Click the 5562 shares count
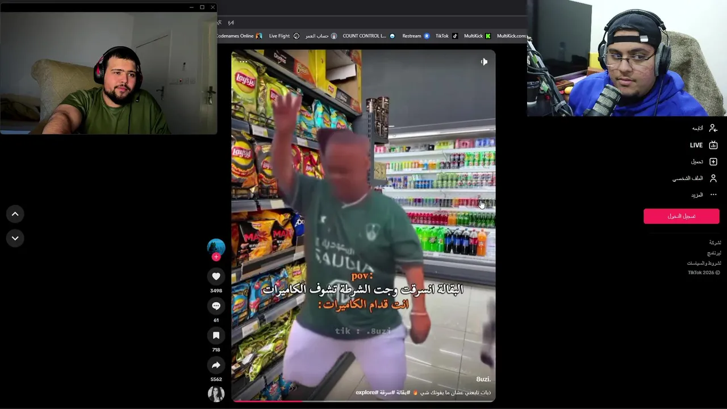This screenshot has height=409, width=727. pyautogui.click(x=216, y=379)
